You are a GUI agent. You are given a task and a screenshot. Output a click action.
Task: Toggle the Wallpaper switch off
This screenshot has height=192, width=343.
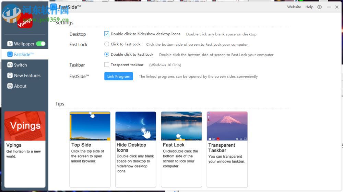click(x=41, y=44)
